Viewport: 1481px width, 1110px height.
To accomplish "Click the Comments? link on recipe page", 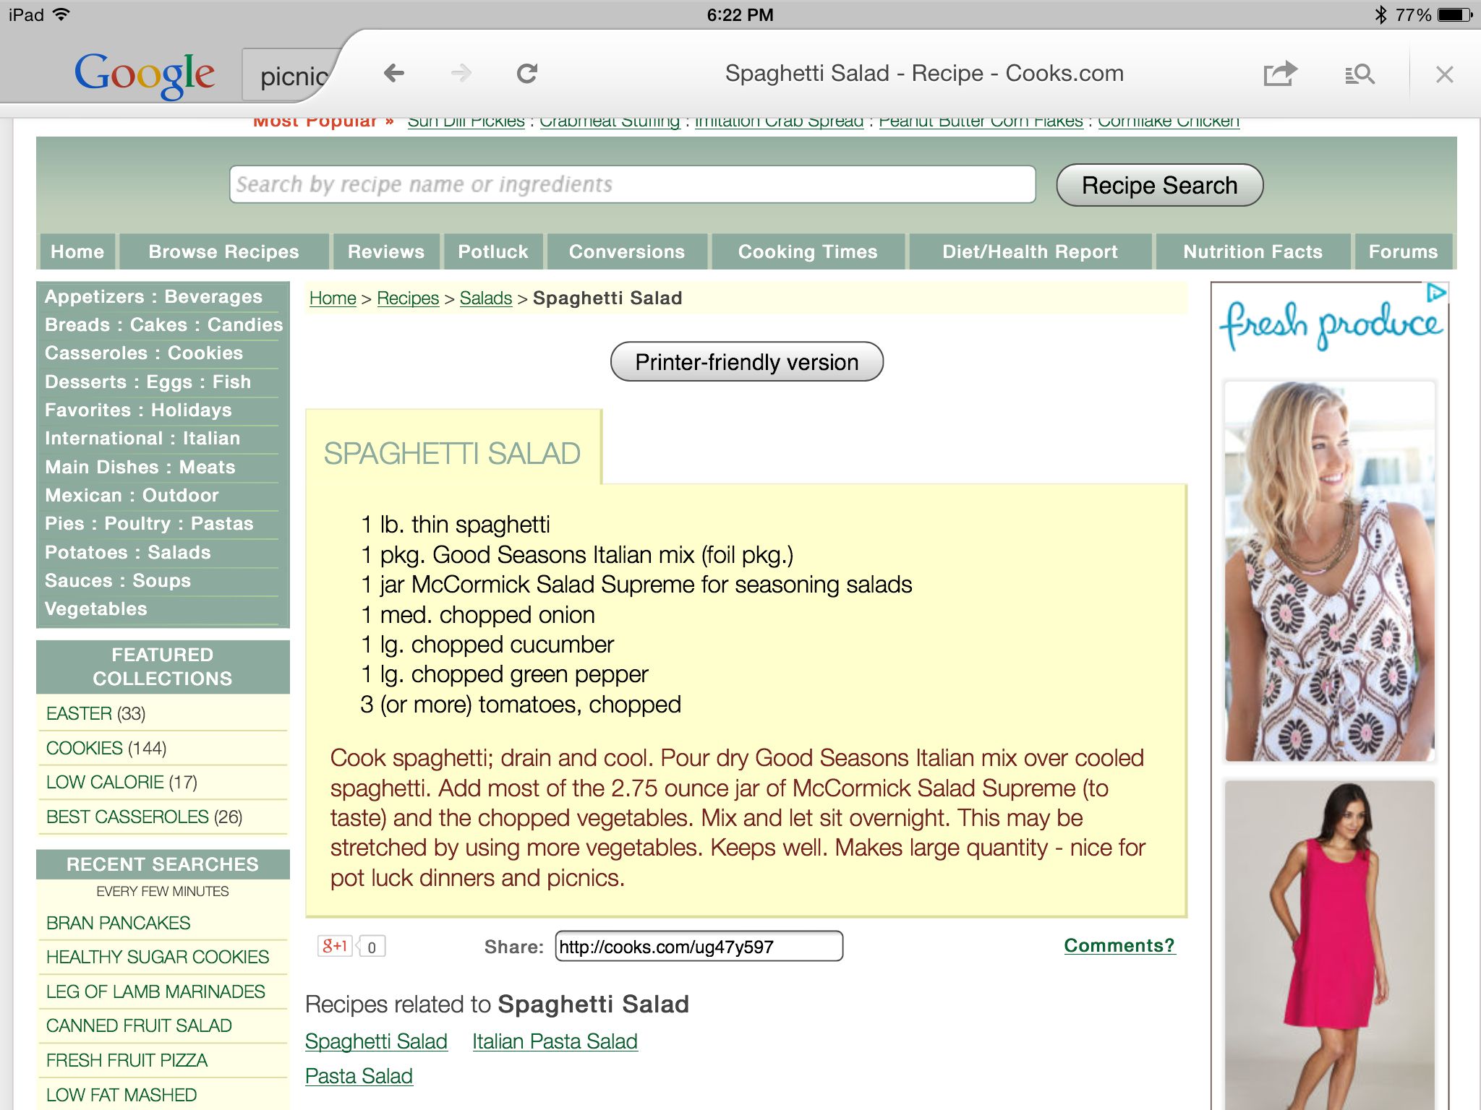I will pyautogui.click(x=1115, y=945).
